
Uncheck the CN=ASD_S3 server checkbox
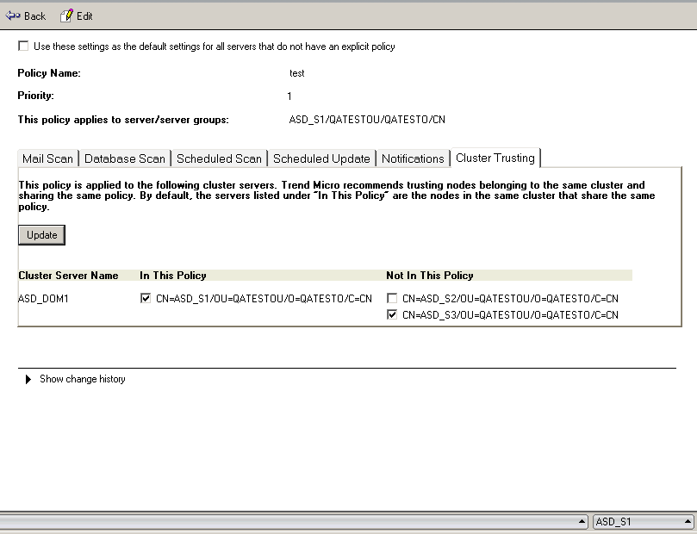[392, 315]
